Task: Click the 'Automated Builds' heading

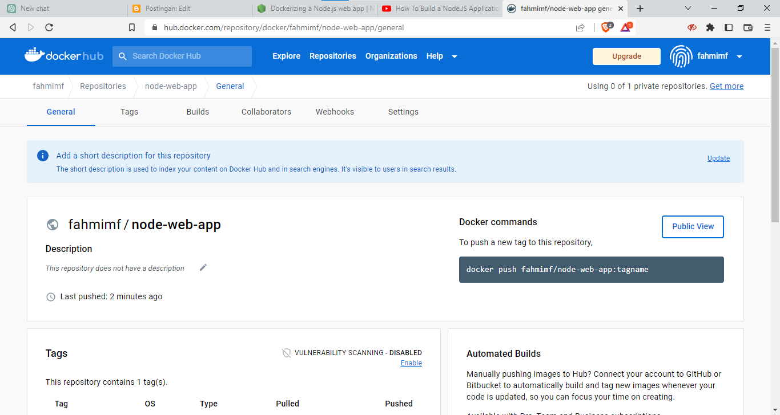Action: (x=504, y=353)
